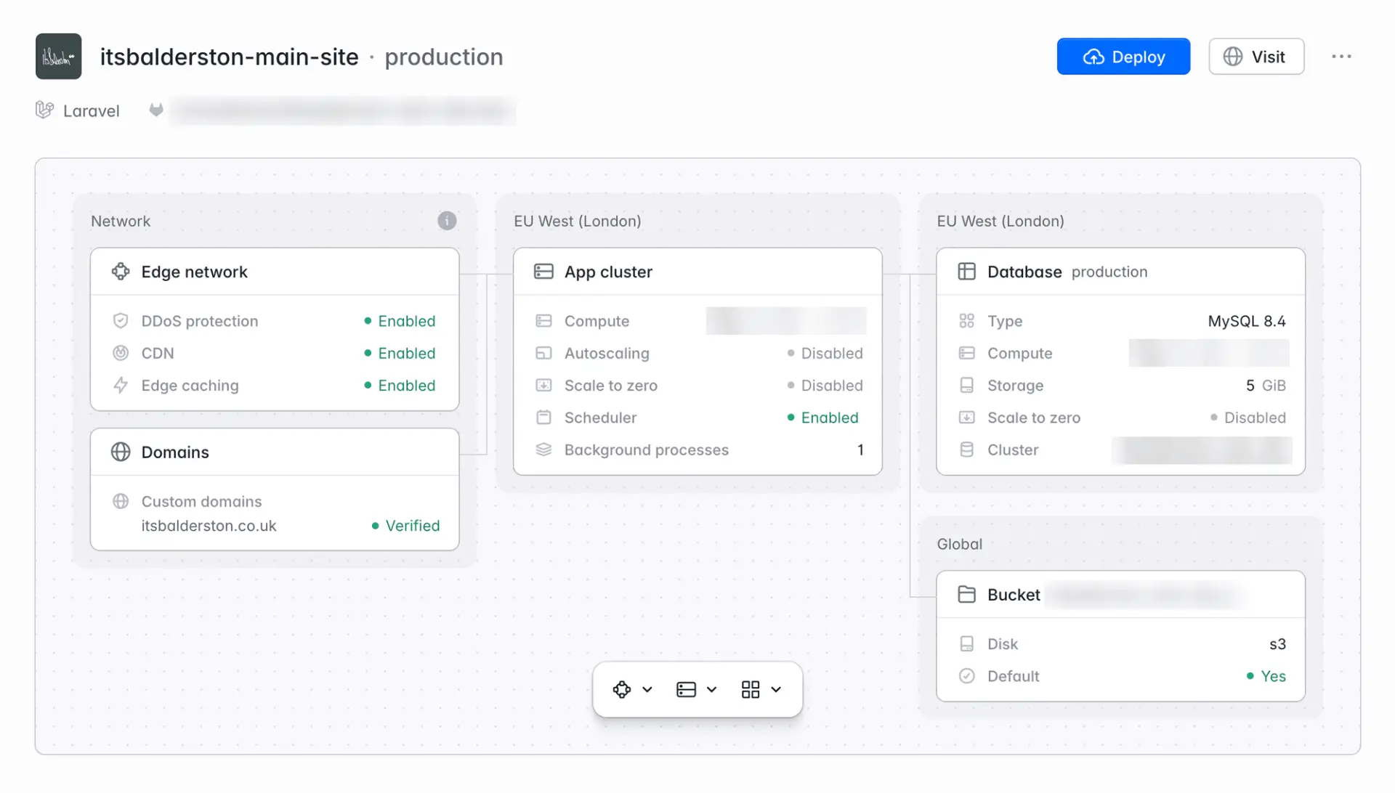Click the Storage disk icon
Viewport: 1395px width, 793px height.
click(x=966, y=385)
